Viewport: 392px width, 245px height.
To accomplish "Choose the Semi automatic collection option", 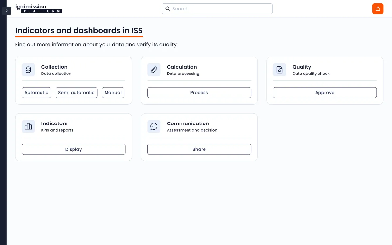I will pos(76,93).
